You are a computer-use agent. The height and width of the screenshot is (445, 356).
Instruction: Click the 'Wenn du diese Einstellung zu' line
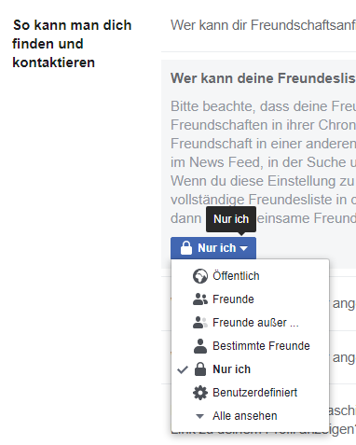[263, 181]
